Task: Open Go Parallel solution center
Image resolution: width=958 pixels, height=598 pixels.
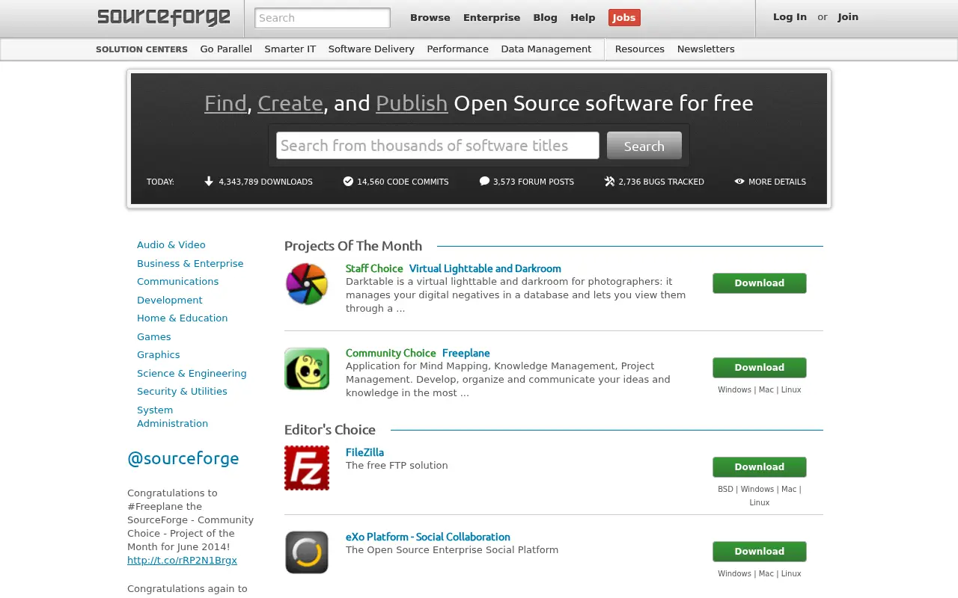Action: pos(226,49)
